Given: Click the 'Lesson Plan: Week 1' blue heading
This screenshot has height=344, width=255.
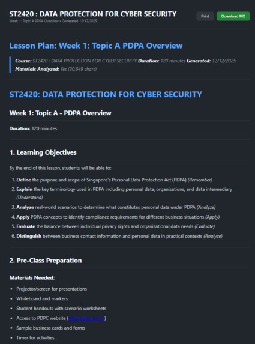Looking at the screenshot, I should point(96,46).
